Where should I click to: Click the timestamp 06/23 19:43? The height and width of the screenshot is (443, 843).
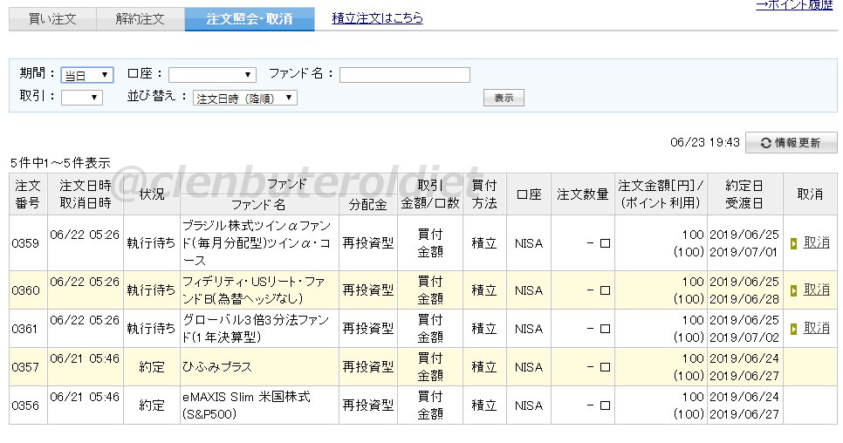pos(705,143)
